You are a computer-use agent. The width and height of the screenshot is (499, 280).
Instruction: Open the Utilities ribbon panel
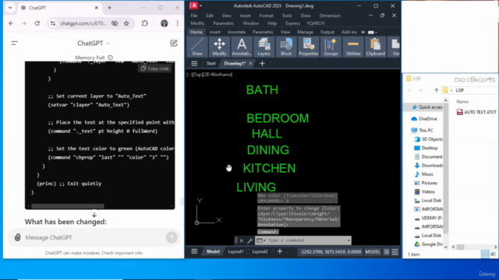[x=353, y=47]
